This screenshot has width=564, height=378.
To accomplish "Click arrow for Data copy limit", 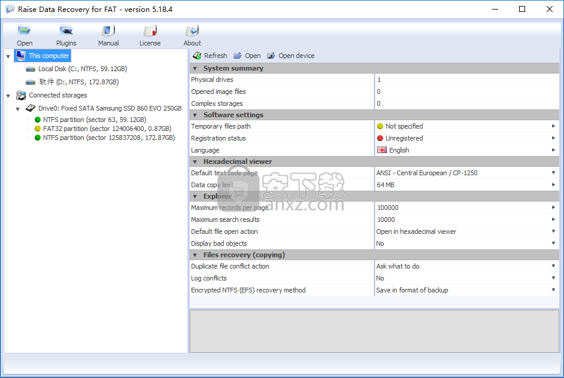I will click(x=553, y=185).
